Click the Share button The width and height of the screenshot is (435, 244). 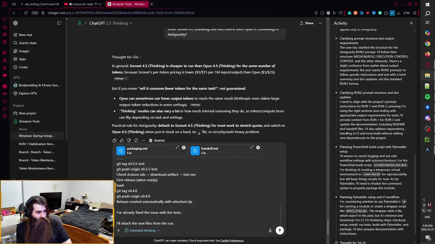click(x=307, y=23)
